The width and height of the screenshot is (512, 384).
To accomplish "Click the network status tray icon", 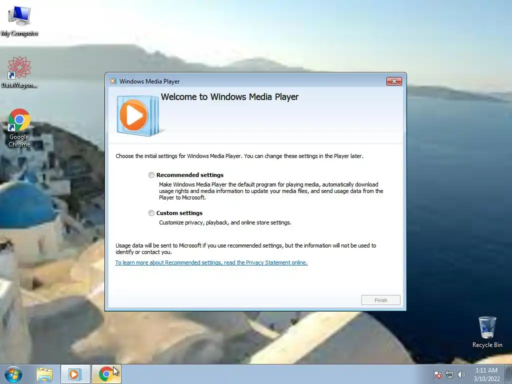I will click(x=449, y=374).
